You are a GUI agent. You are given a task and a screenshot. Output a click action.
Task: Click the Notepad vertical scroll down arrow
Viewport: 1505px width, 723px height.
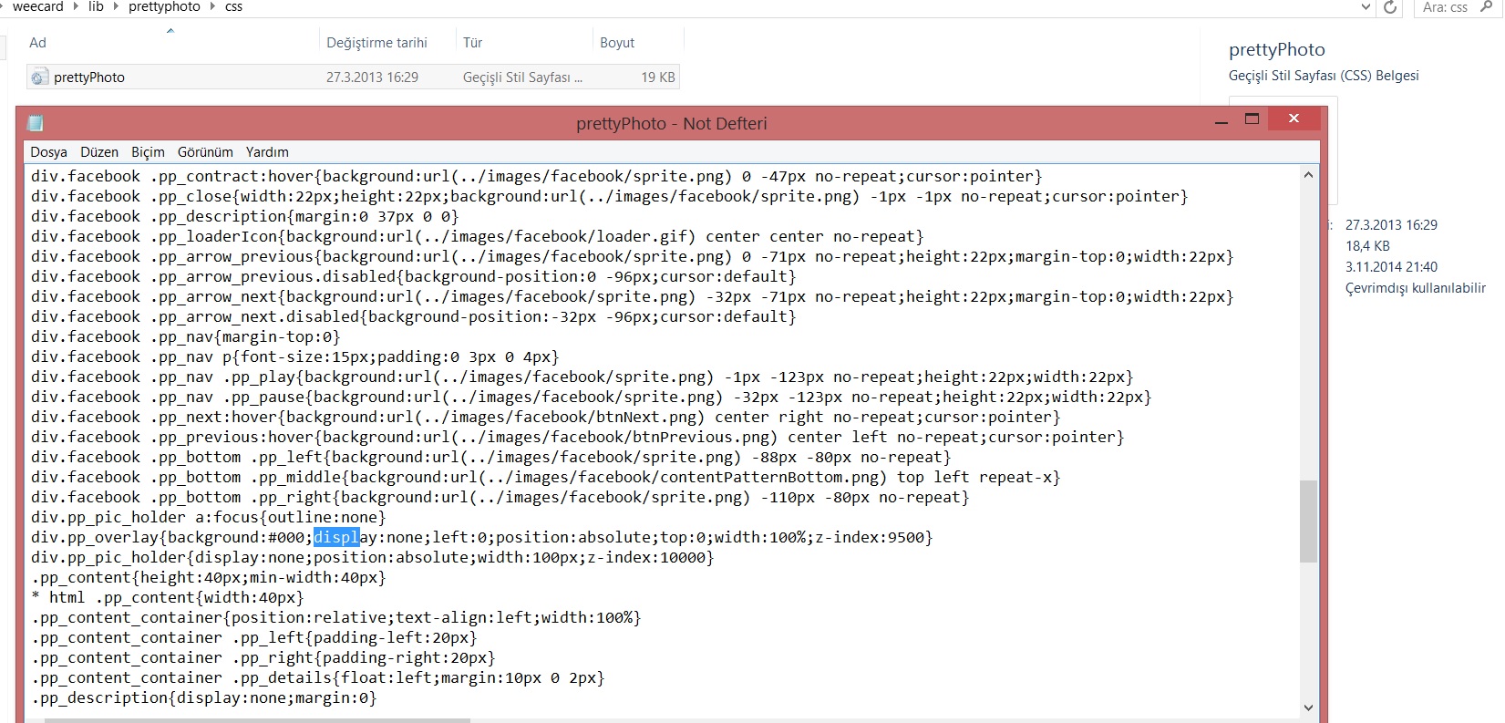click(1309, 708)
